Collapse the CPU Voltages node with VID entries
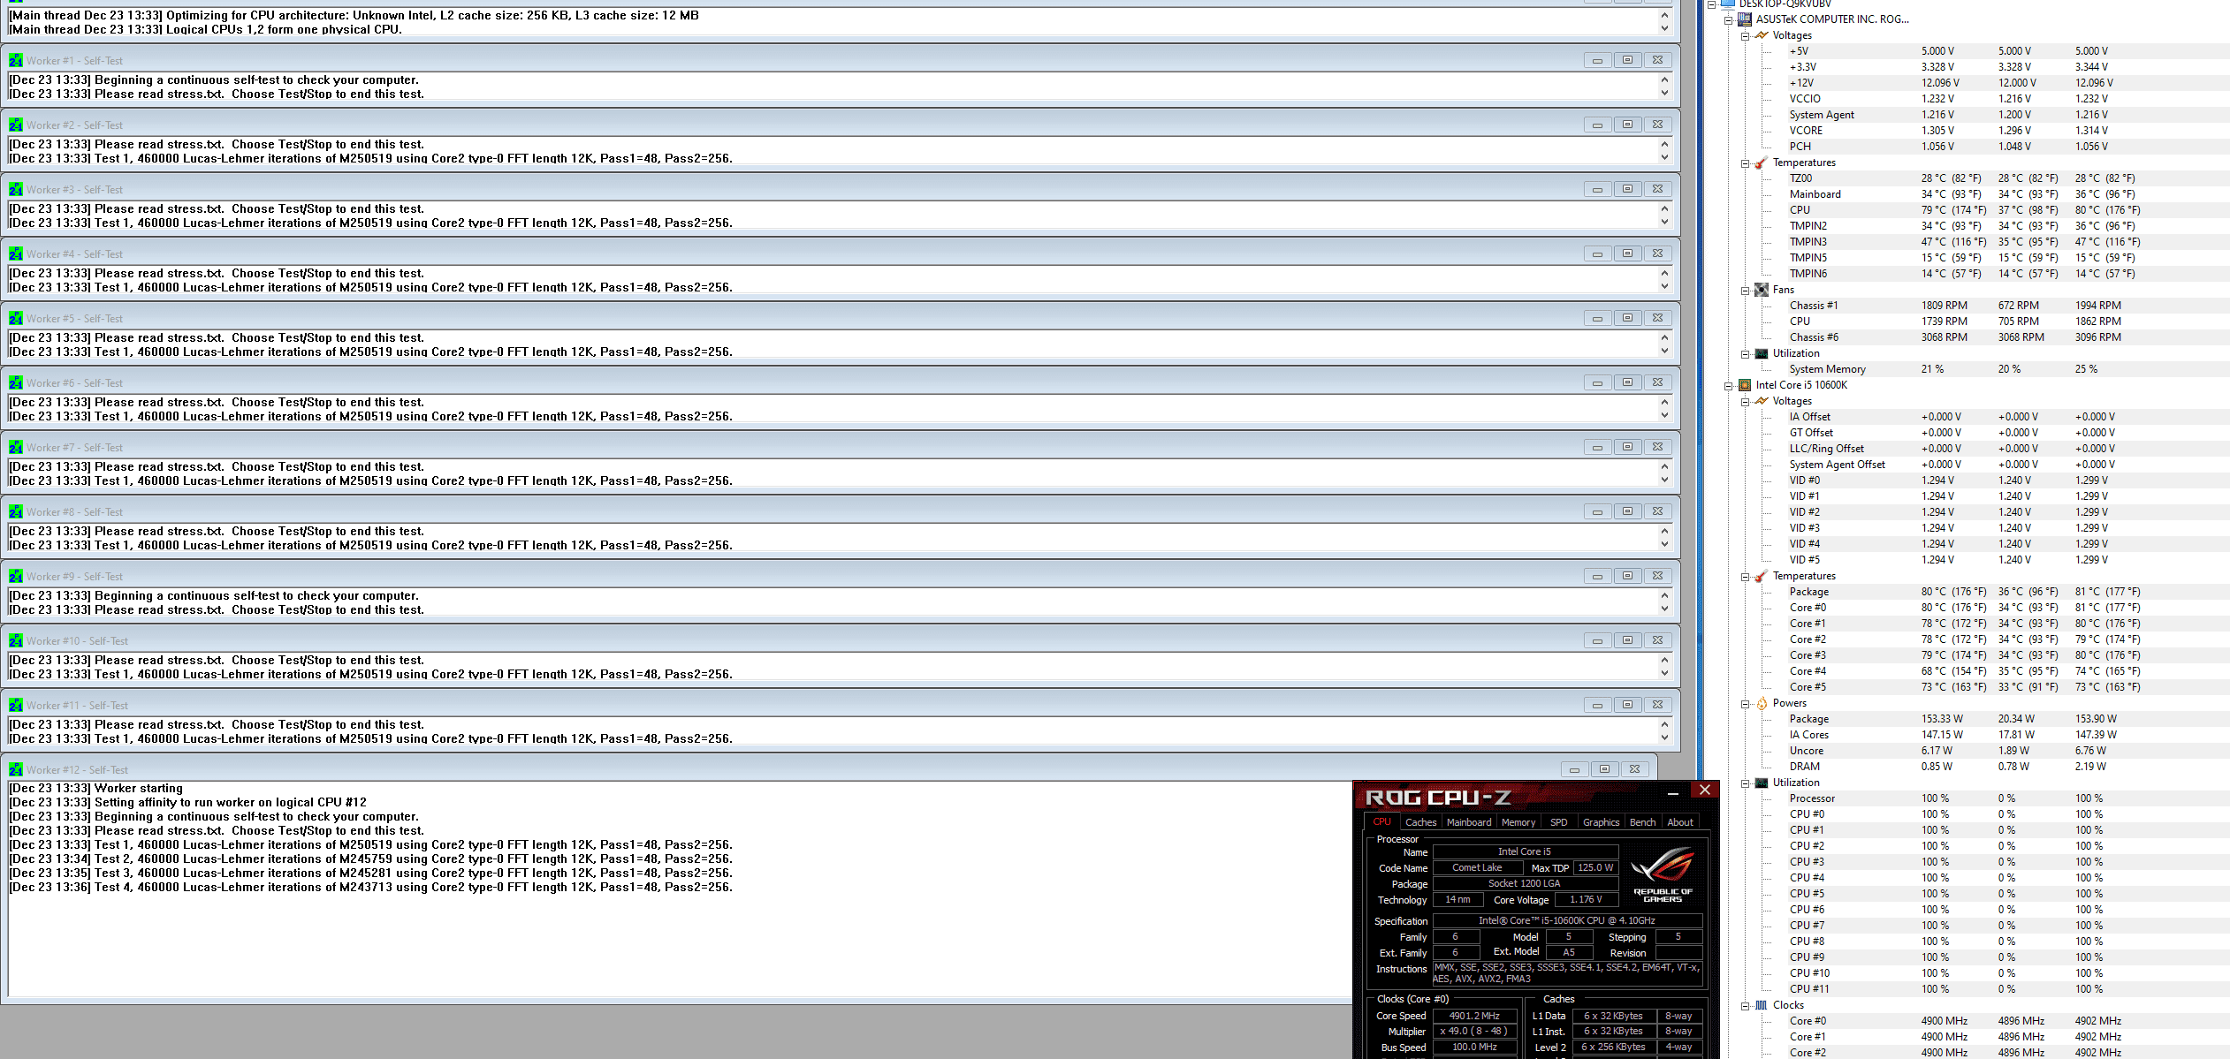 pos(1746,402)
